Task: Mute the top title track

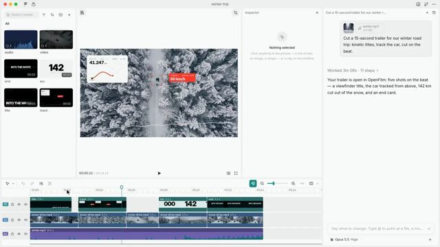Action: [x=26, y=204]
